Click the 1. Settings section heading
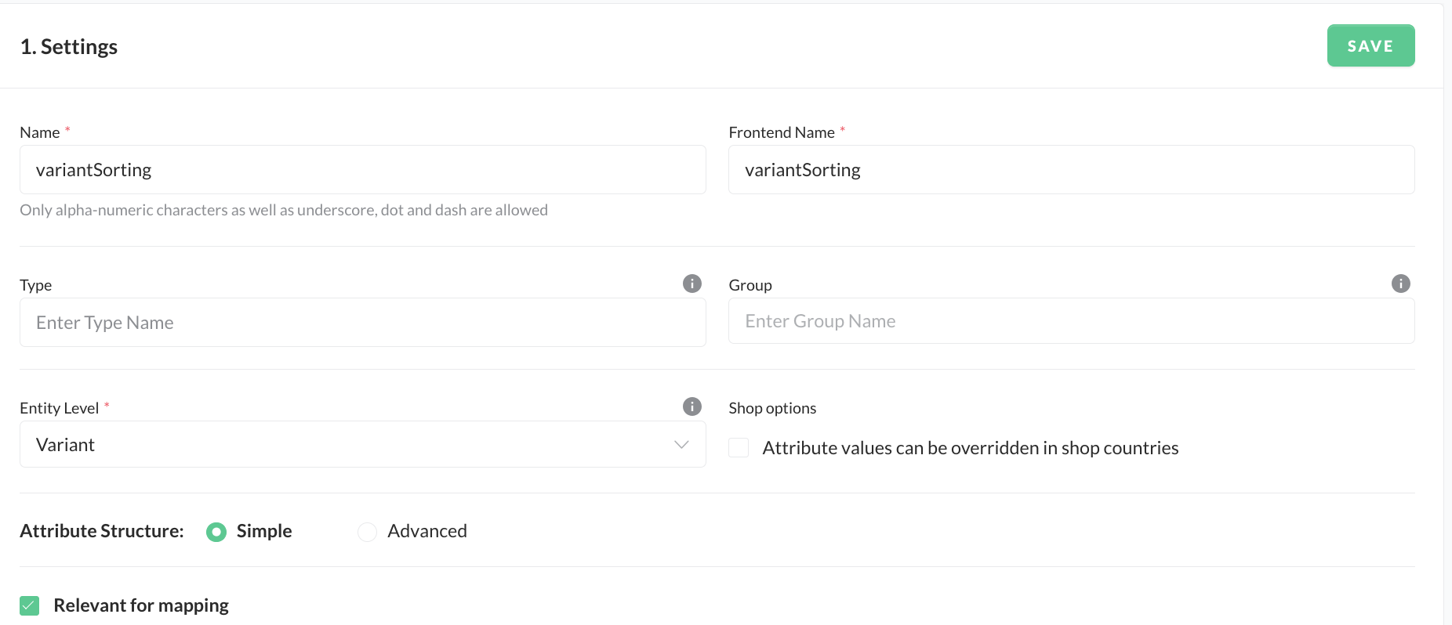This screenshot has width=1452, height=625. pyautogui.click(x=69, y=47)
